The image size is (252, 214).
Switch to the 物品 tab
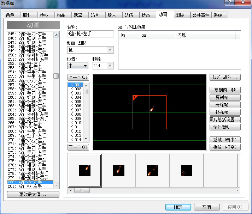[63, 15]
